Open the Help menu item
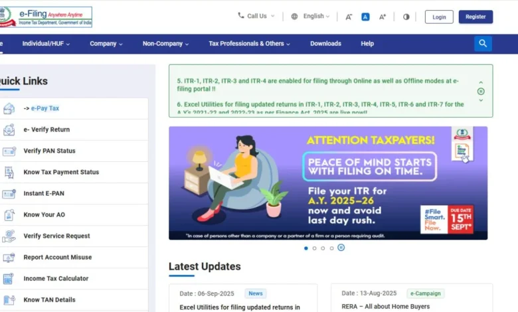 (367, 44)
